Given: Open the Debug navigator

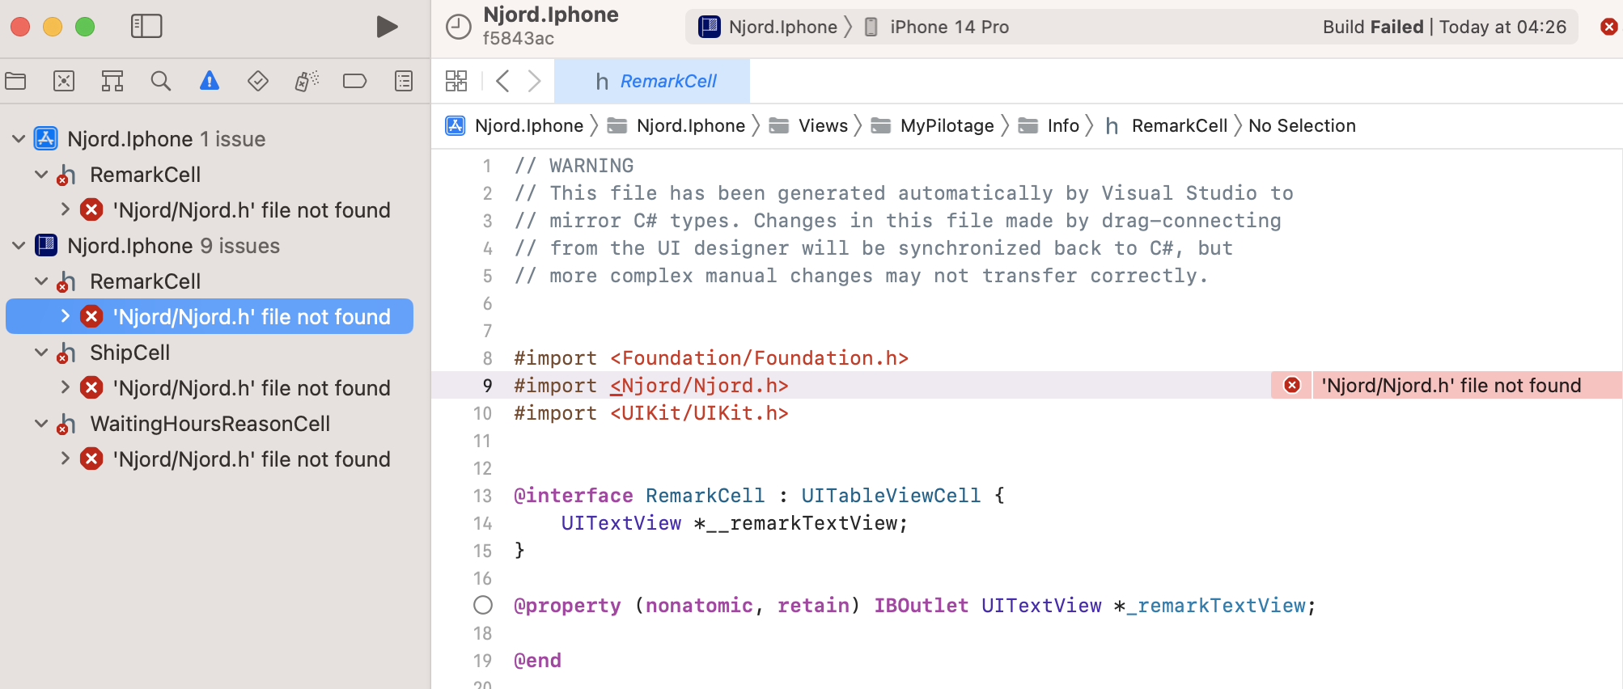Looking at the screenshot, I should tap(307, 81).
